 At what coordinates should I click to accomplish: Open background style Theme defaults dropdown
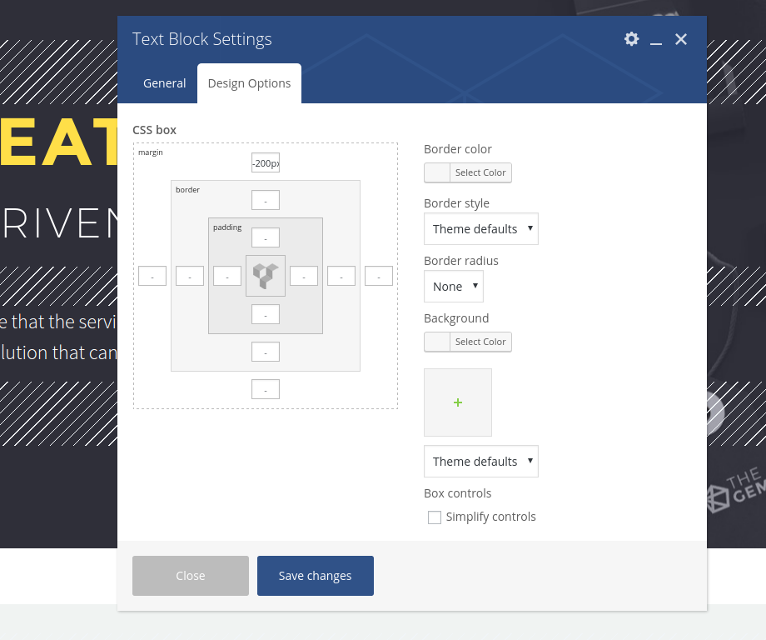(x=480, y=462)
